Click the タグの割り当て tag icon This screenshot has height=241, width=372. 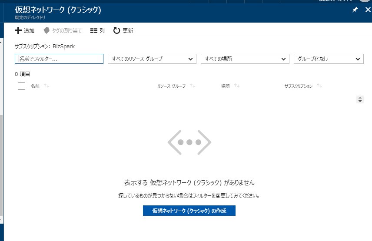[x=46, y=30]
